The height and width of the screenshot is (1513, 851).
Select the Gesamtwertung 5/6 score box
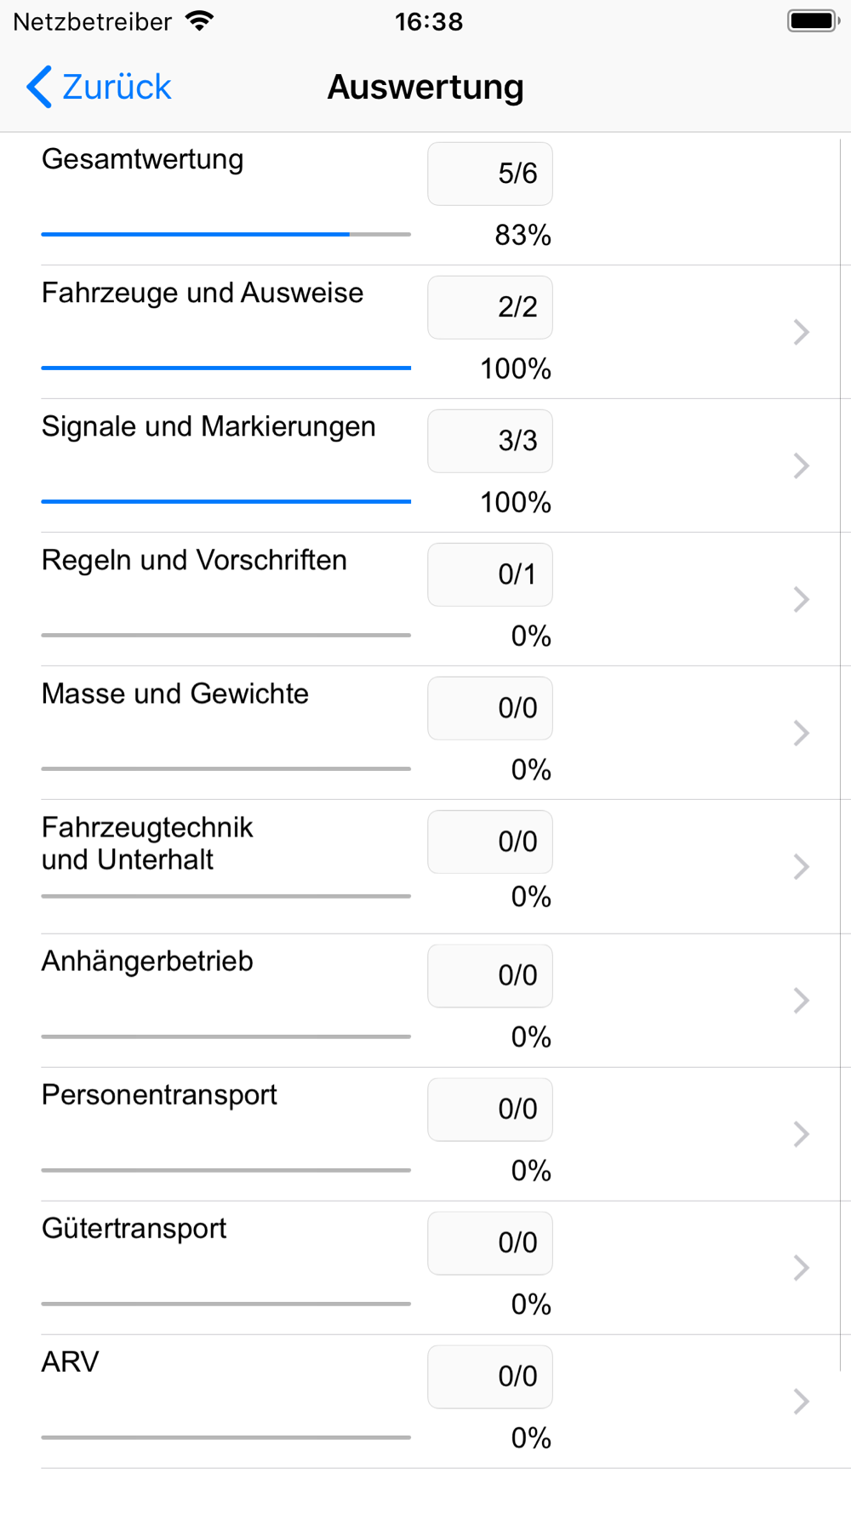pos(490,174)
